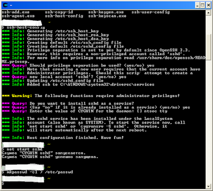Click the scrollbar down arrow
Image resolution: width=213 pixels, height=191 pixels.
tap(208, 186)
